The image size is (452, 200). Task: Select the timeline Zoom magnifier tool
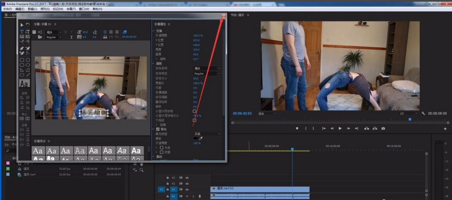click(142, 170)
